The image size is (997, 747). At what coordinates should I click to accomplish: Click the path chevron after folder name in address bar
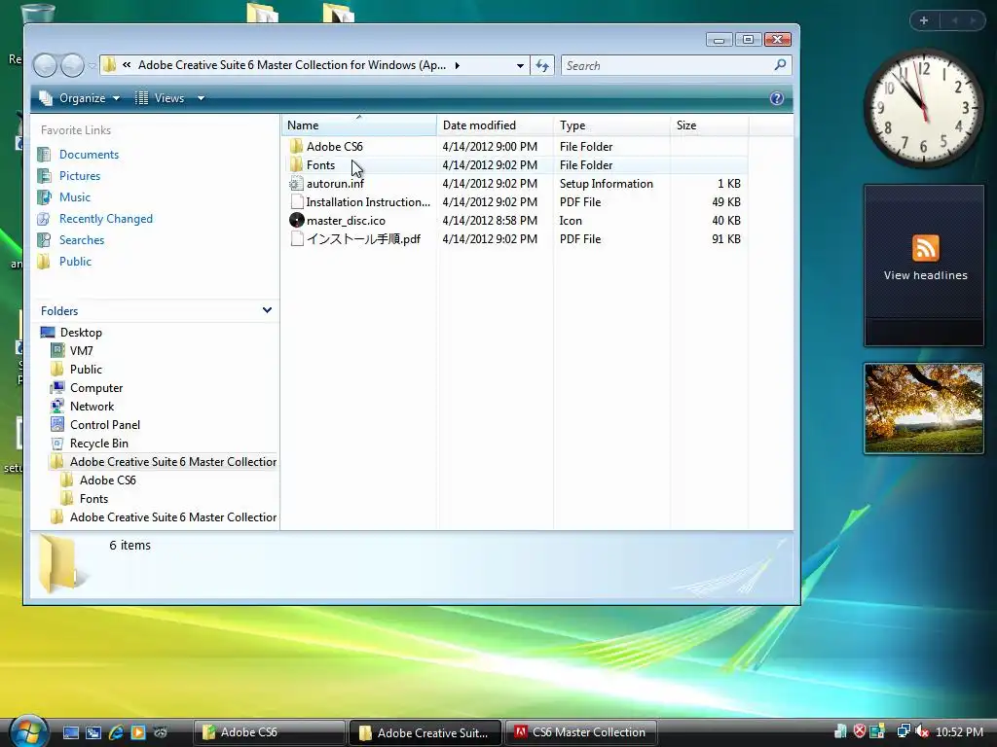(458, 65)
